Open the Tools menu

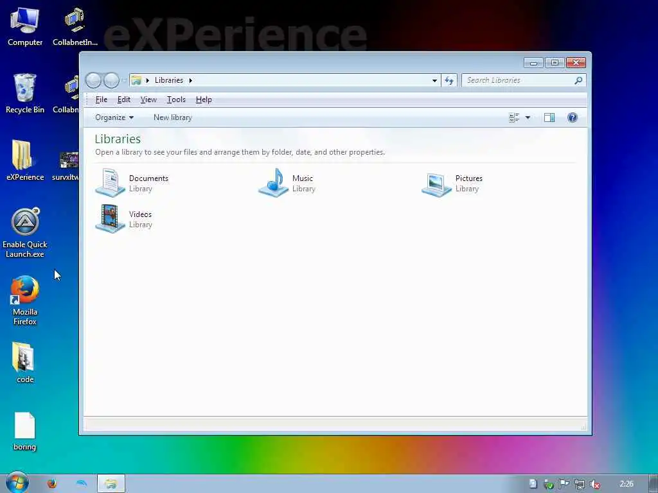coord(176,99)
